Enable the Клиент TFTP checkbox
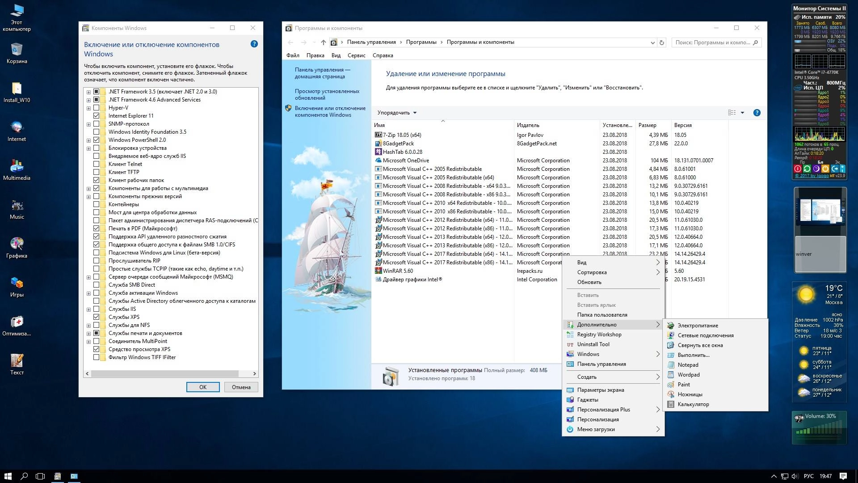 coord(96,172)
